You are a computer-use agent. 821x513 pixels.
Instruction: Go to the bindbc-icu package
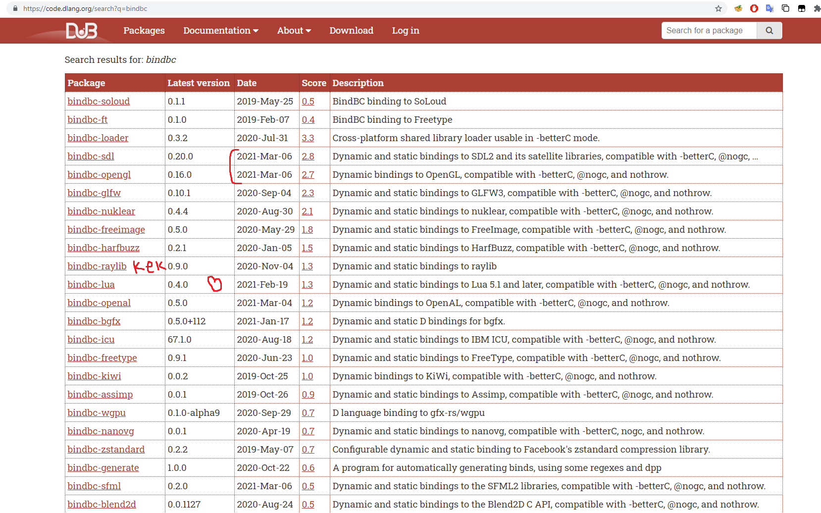point(91,340)
